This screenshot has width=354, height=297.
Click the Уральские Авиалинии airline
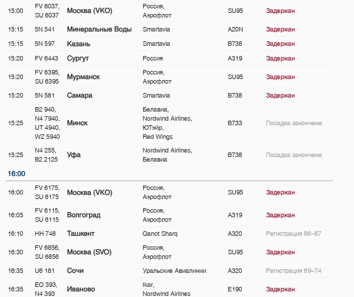174,271
